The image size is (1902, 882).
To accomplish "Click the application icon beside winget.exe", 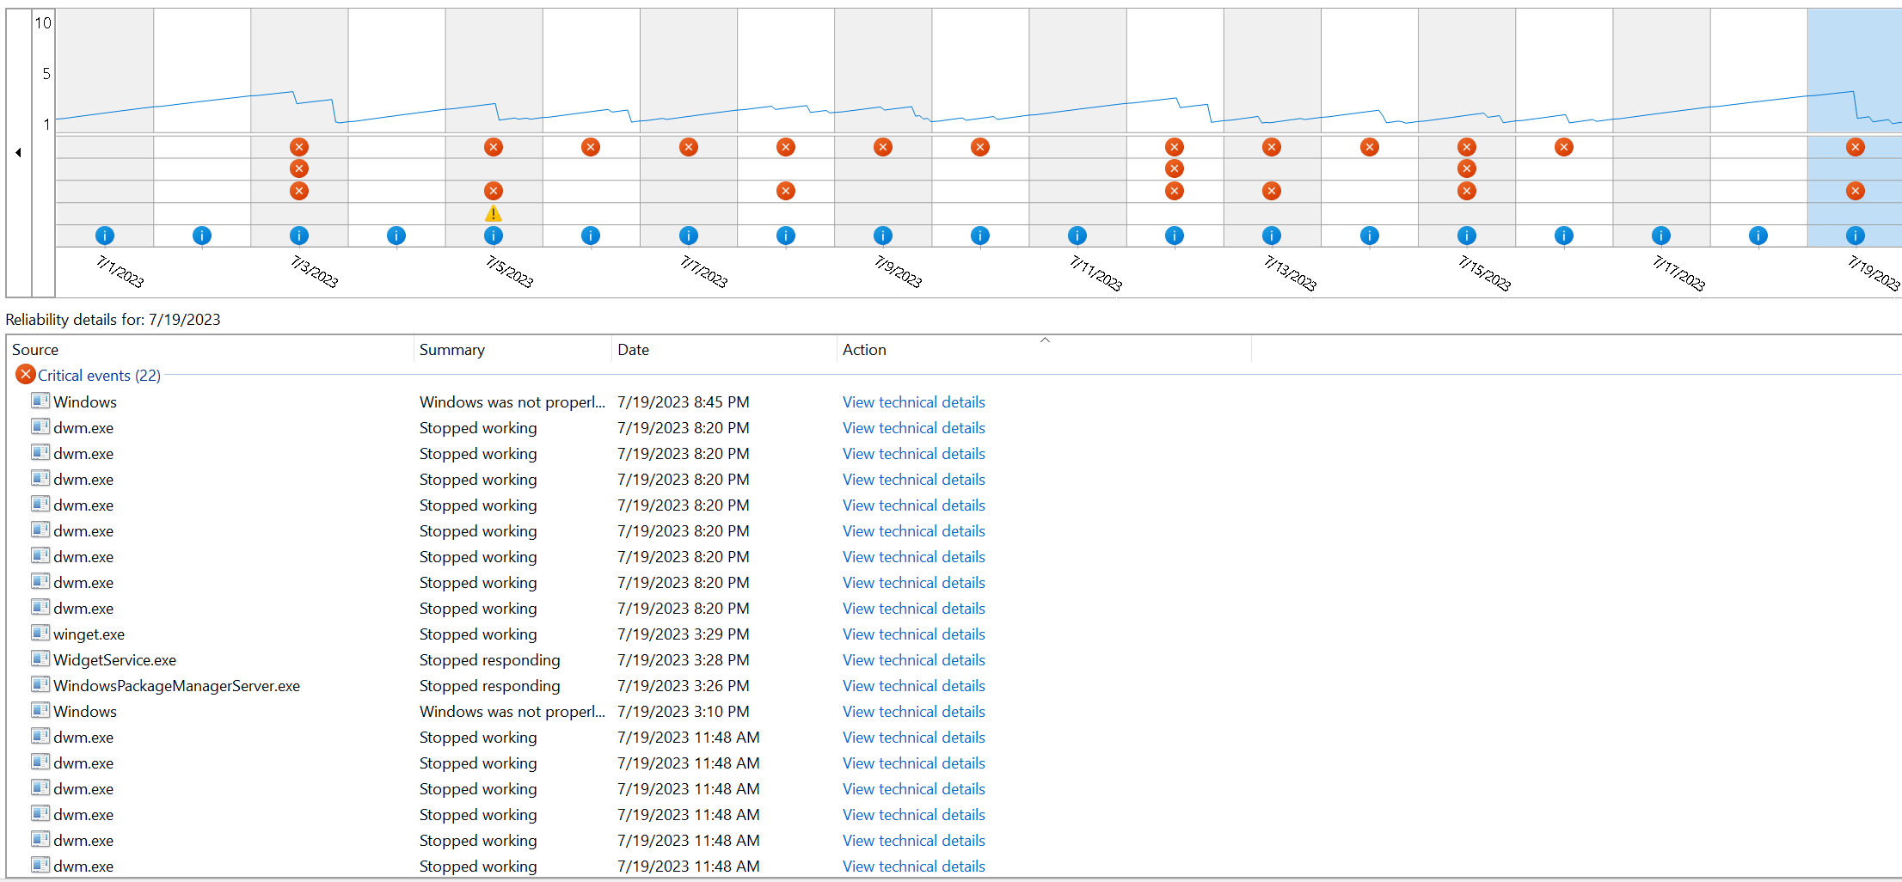I will [x=40, y=634].
